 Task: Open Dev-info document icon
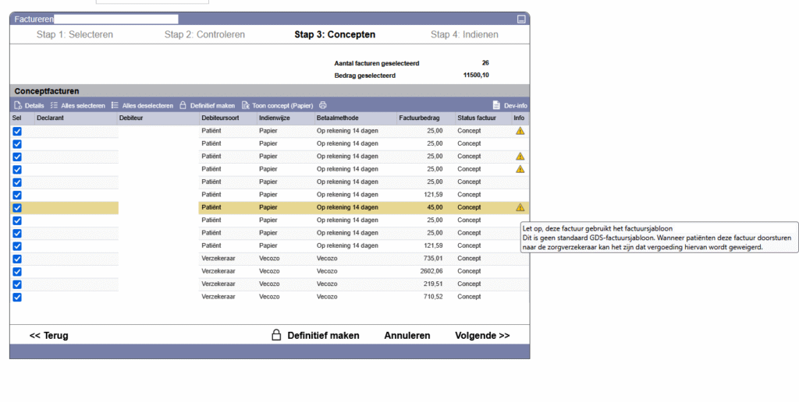pos(496,105)
